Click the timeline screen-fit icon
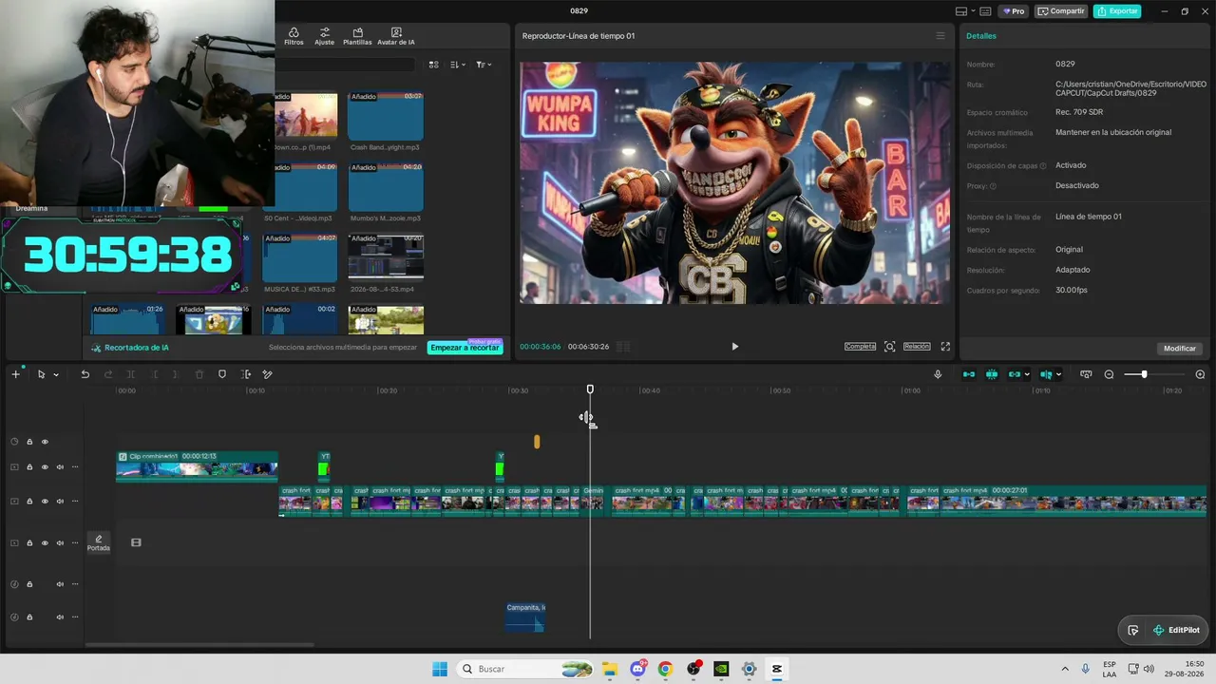1216x684 pixels. pyautogui.click(x=1086, y=374)
